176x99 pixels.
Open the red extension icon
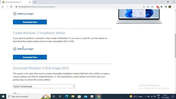[x=158, y=7]
